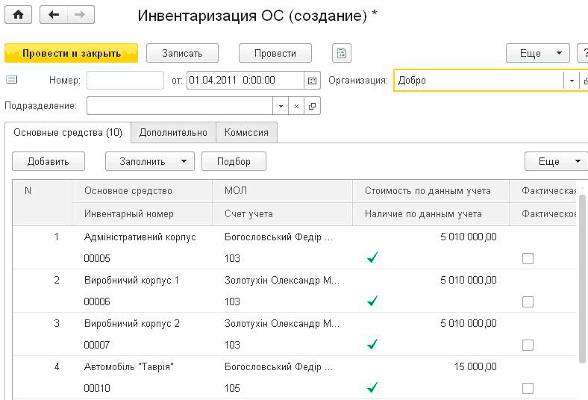Image resolution: width=588 pixels, height=400 pixels.
Task: Click the Подбор button
Action: pyautogui.click(x=234, y=161)
